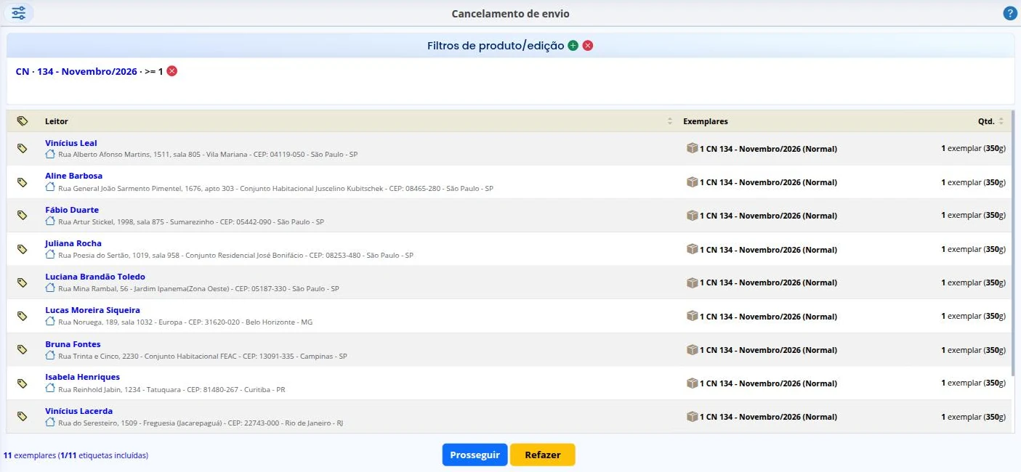
Task: Click package box icon in Vinícius Leal row
Action: (692, 148)
